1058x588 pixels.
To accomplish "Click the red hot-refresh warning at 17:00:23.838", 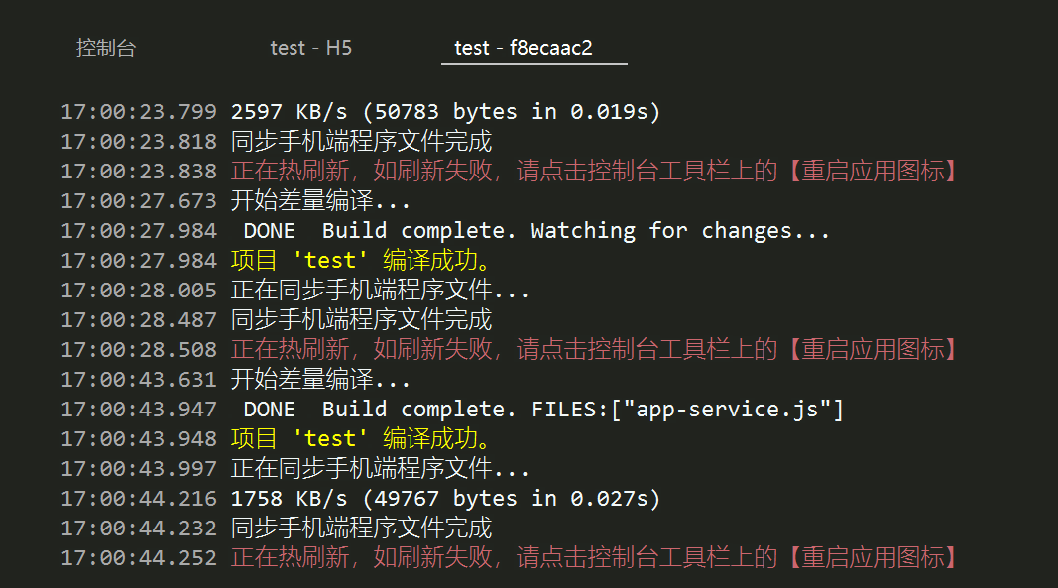I will click(595, 171).
